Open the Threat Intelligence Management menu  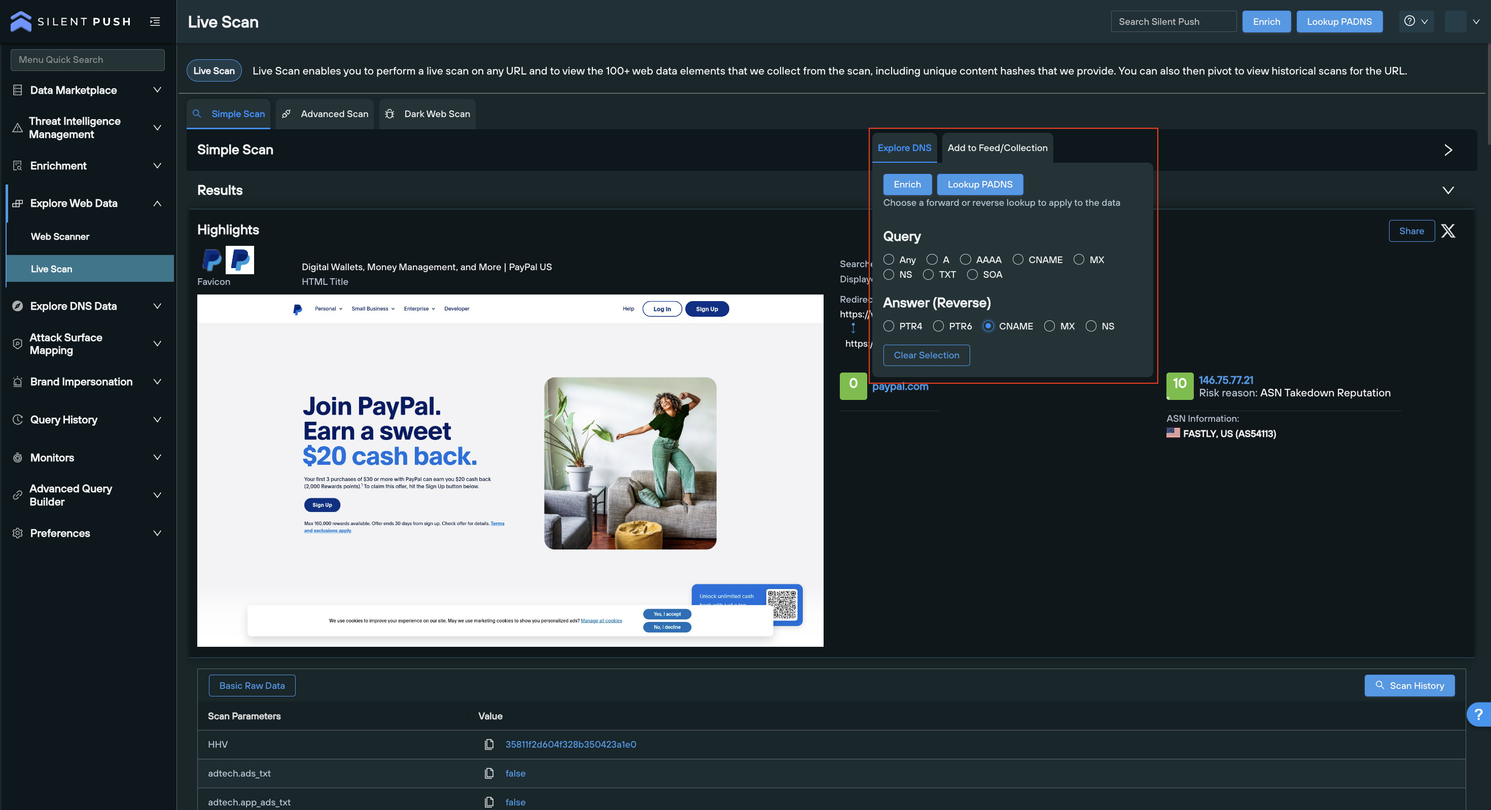[x=86, y=128]
